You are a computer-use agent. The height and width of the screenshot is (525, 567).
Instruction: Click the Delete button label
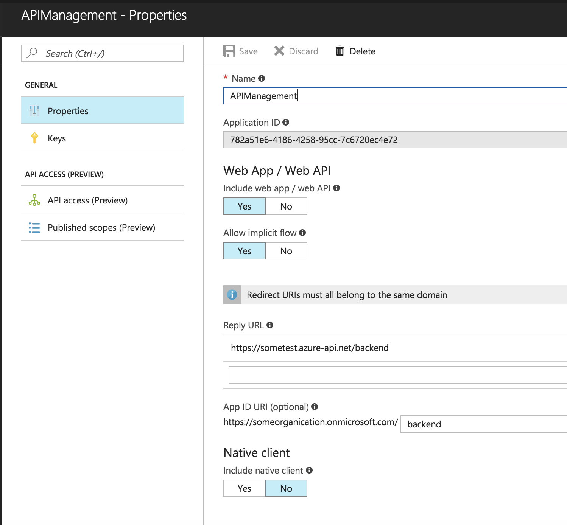363,51
